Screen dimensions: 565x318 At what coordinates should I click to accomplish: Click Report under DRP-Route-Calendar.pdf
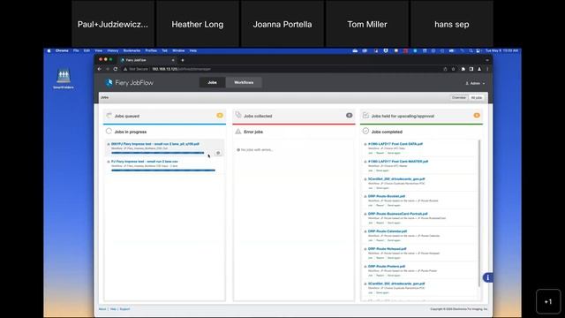380,240
